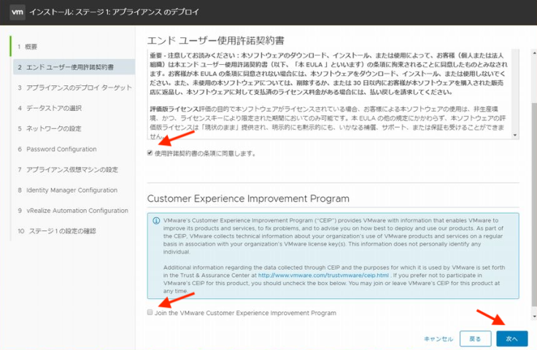Click the 戻る (Back) button
The width and height of the screenshot is (537, 350).
[x=476, y=339]
